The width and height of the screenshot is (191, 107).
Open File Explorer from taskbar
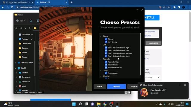(99, 104)
